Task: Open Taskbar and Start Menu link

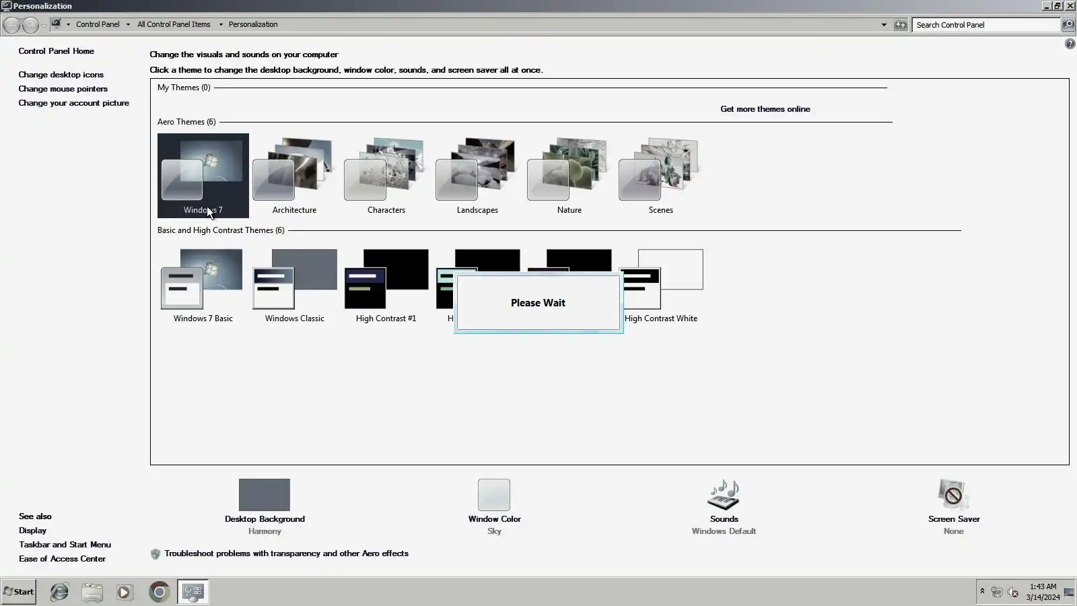Action: [65, 545]
